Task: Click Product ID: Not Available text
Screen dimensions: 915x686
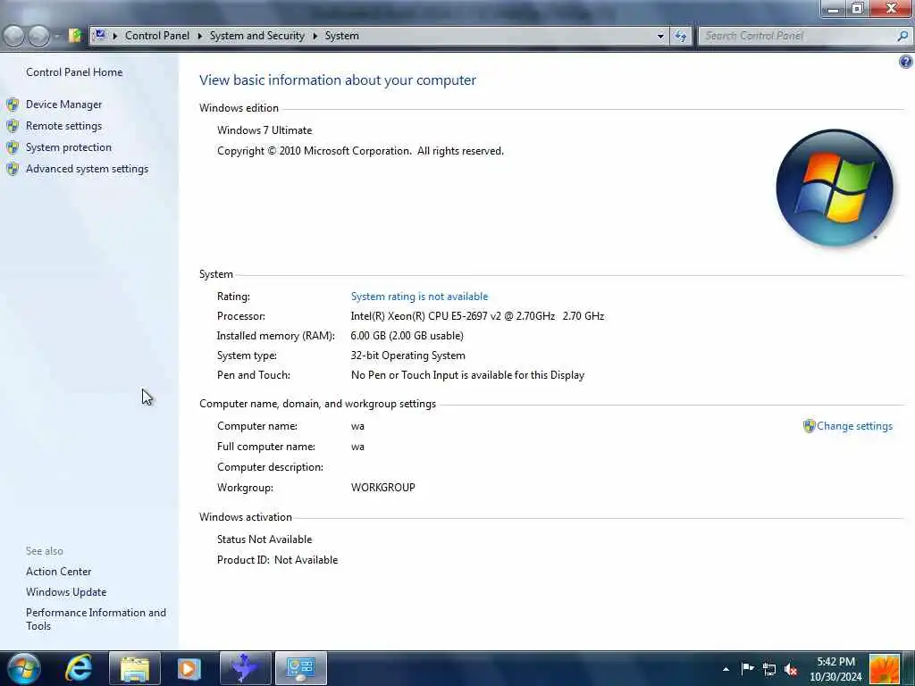Action: point(277,560)
